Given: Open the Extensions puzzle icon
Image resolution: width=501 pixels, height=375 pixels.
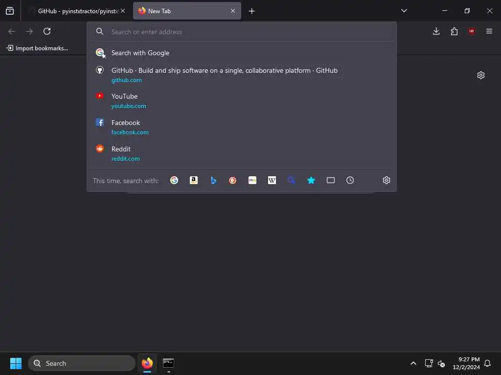Looking at the screenshot, I should coord(454,31).
